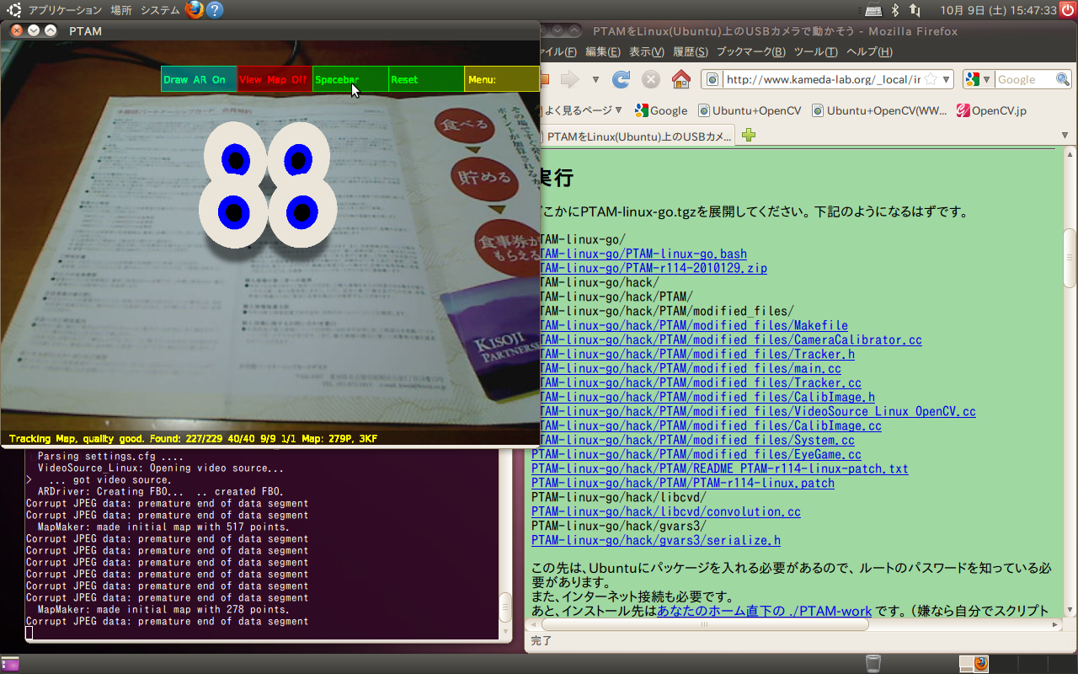The image size is (1078, 674).
Task: Click the date and time clock in panel
Action: [x=998, y=10]
